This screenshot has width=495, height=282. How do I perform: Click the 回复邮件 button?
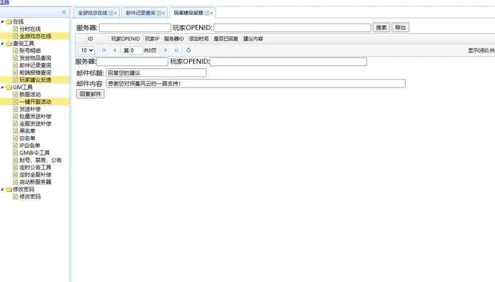point(90,94)
